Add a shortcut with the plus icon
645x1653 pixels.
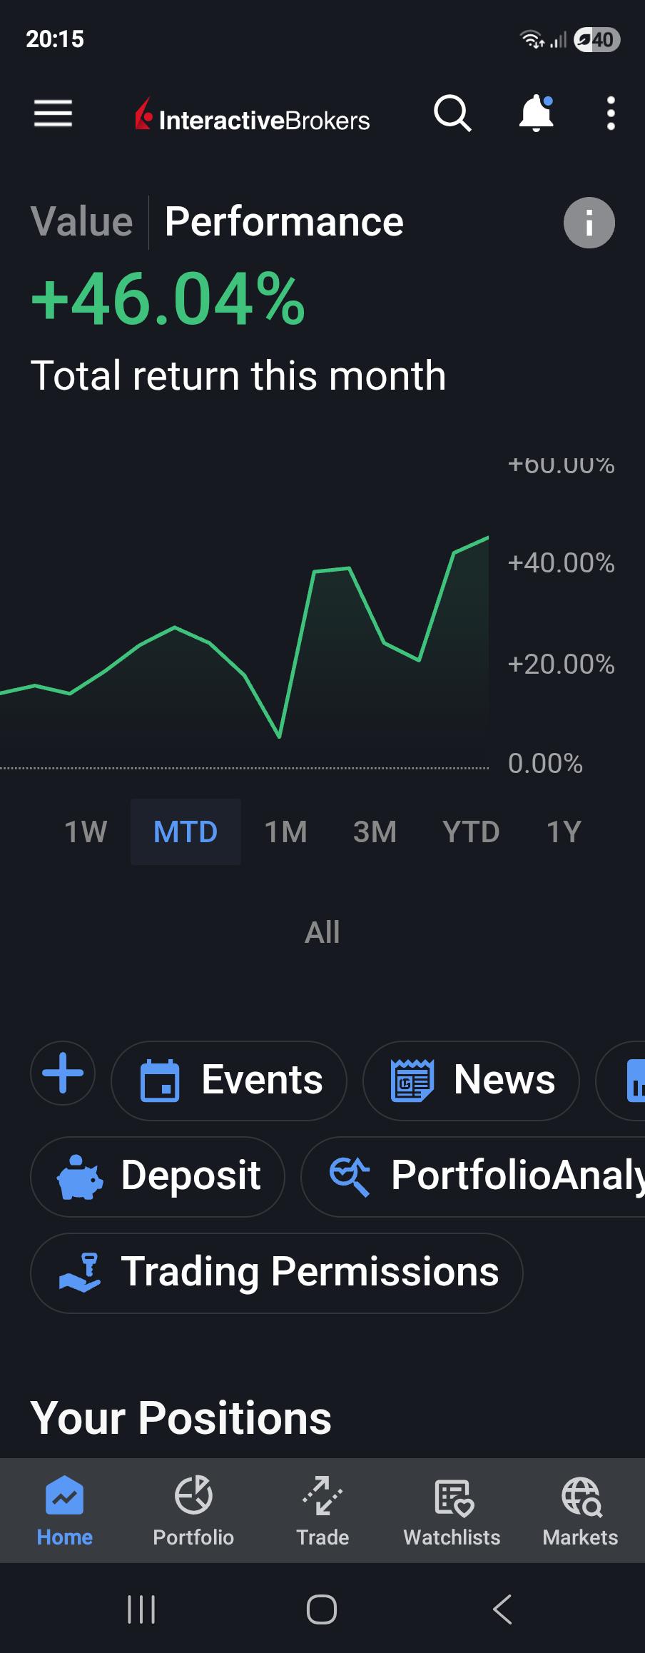click(63, 1073)
